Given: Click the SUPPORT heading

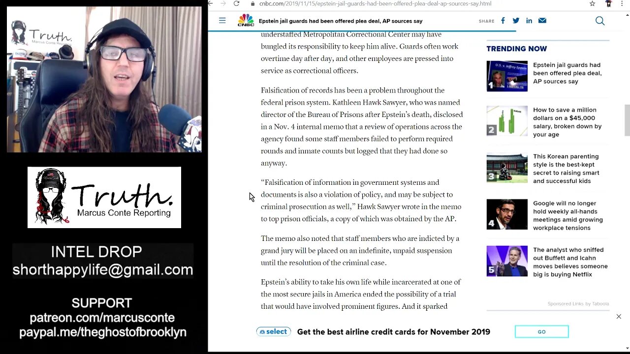Looking at the screenshot, I should click(101, 303).
